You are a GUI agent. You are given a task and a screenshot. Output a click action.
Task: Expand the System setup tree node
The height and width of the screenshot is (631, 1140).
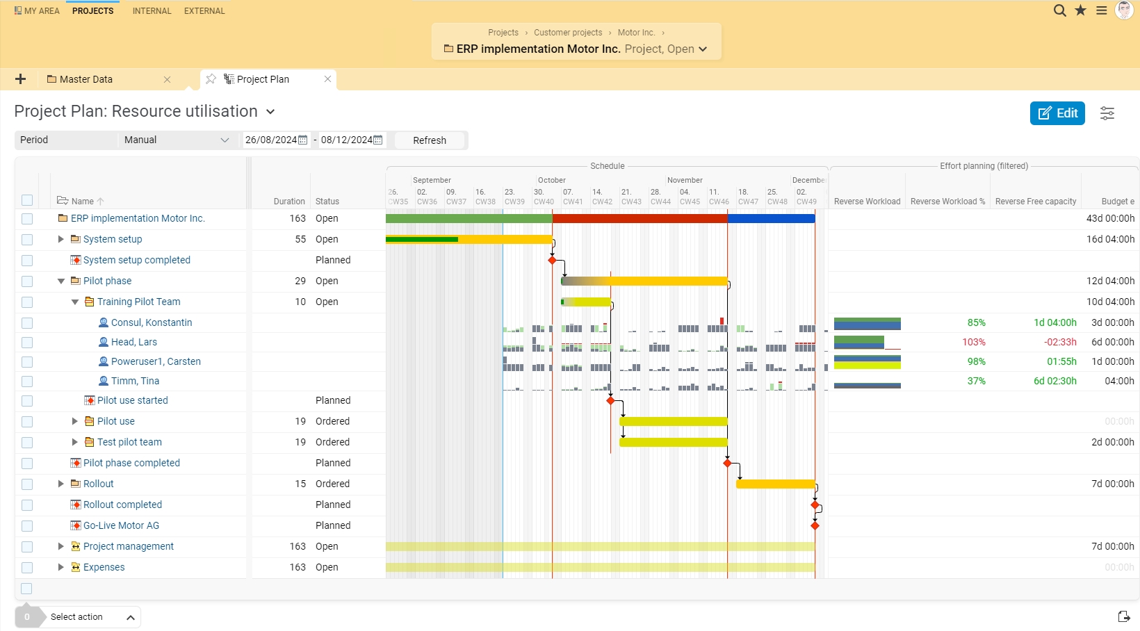tap(61, 239)
